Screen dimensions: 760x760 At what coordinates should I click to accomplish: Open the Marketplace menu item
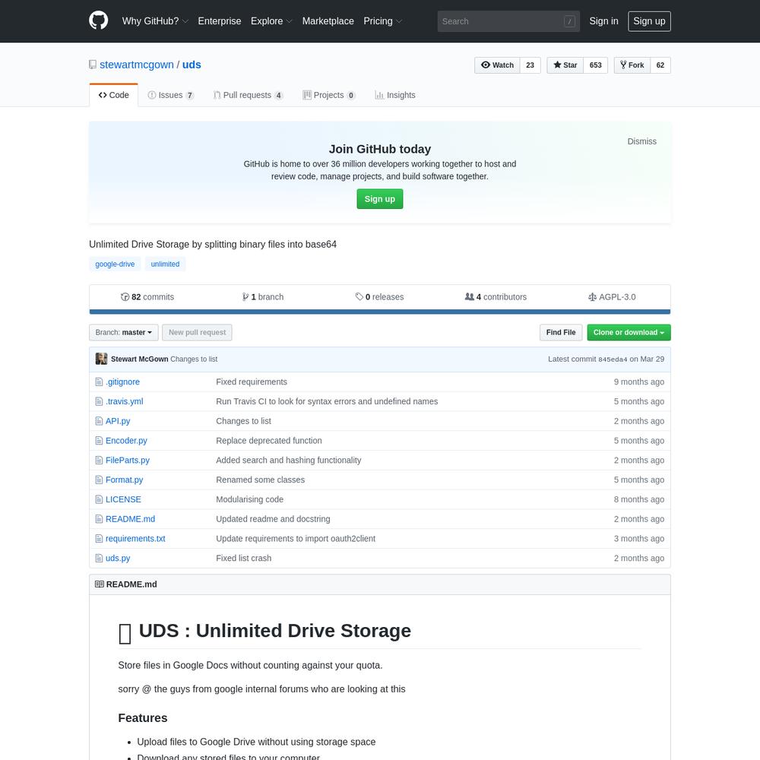click(328, 21)
